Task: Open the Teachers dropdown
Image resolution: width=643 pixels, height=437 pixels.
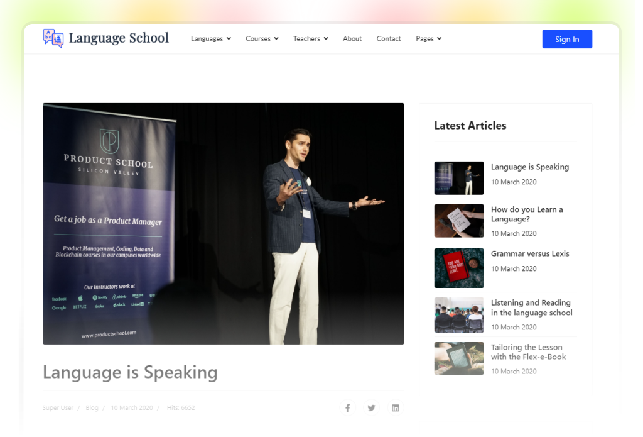Action: (310, 38)
